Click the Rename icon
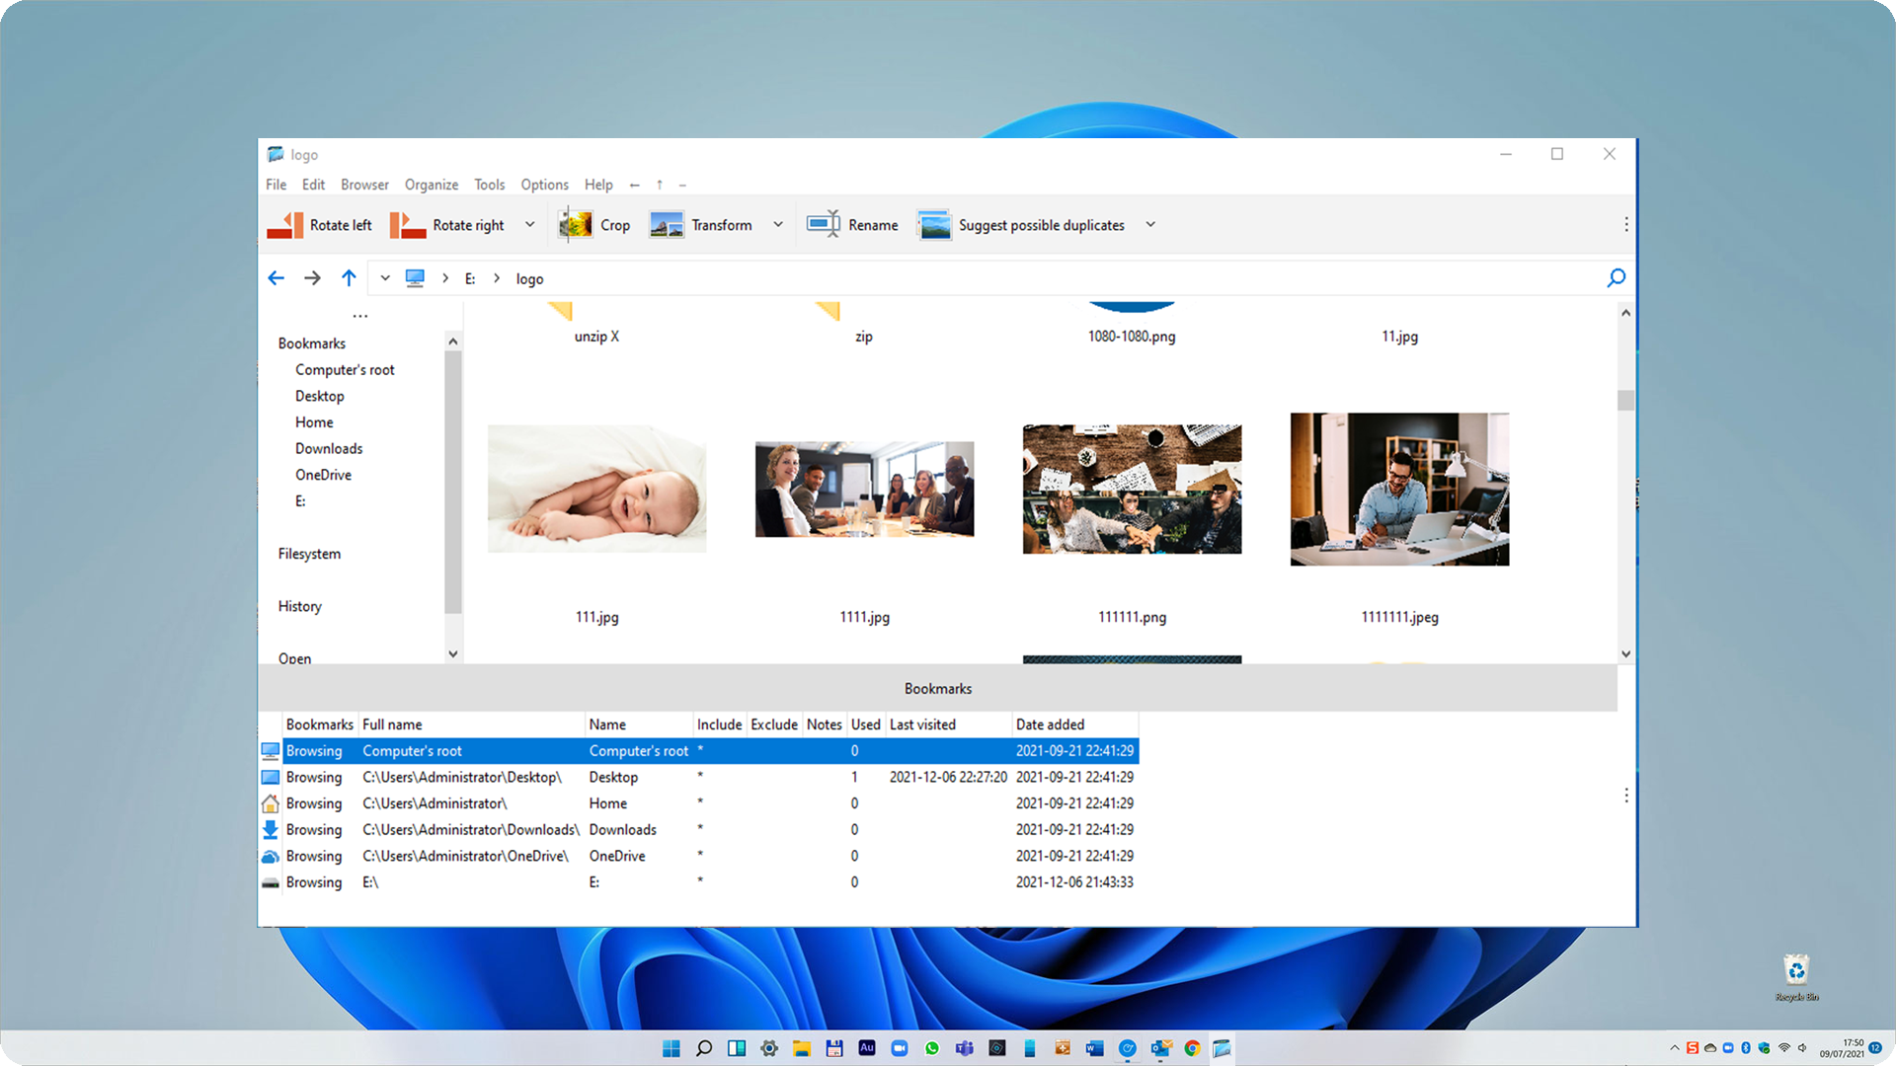The image size is (1896, 1066). [824, 225]
